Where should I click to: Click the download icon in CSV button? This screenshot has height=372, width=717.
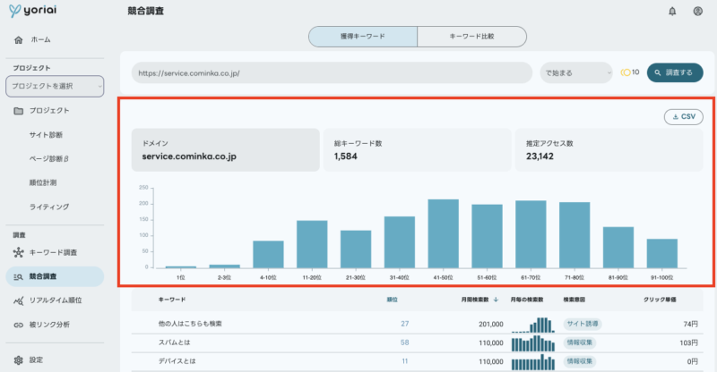pyautogui.click(x=676, y=117)
